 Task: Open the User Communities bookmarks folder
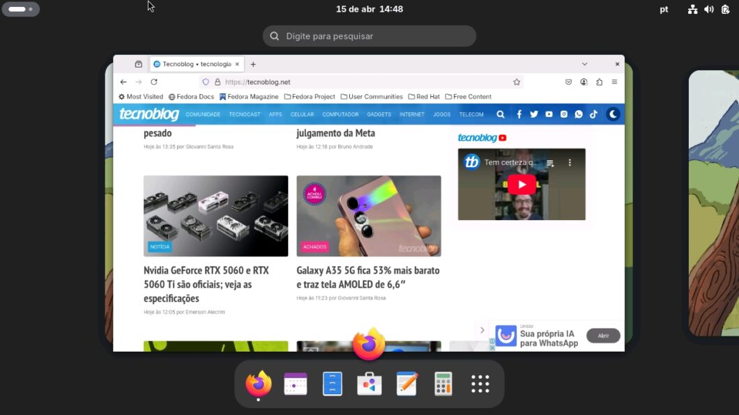click(x=372, y=97)
